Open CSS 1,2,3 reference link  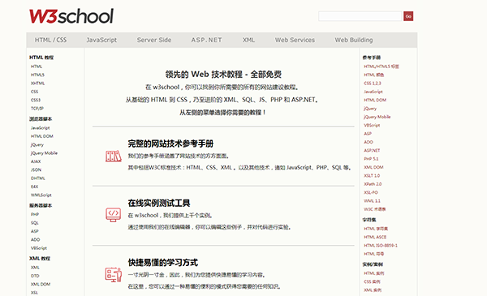coord(373,84)
